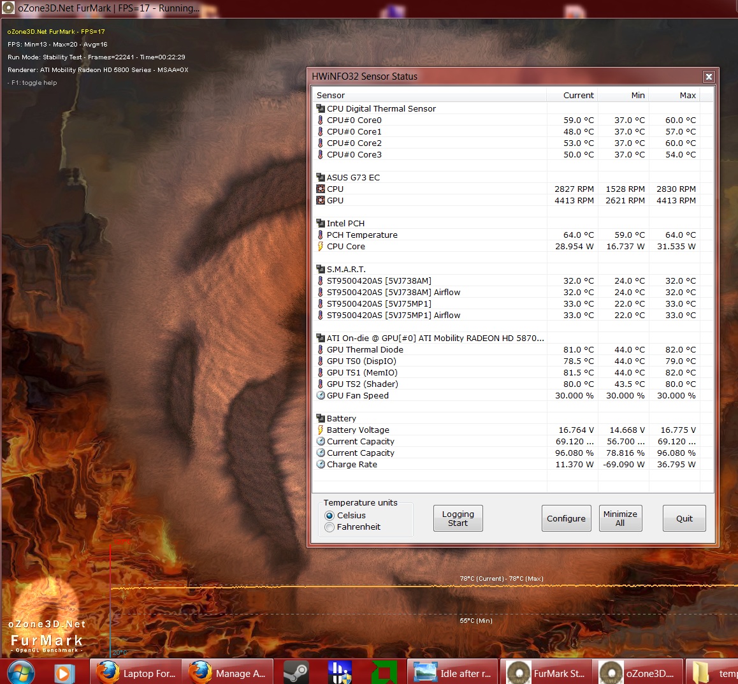Click the fan icon of CPU RPM row
Image resolution: width=738 pixels, height=684 pixels.
click(321, 189)
